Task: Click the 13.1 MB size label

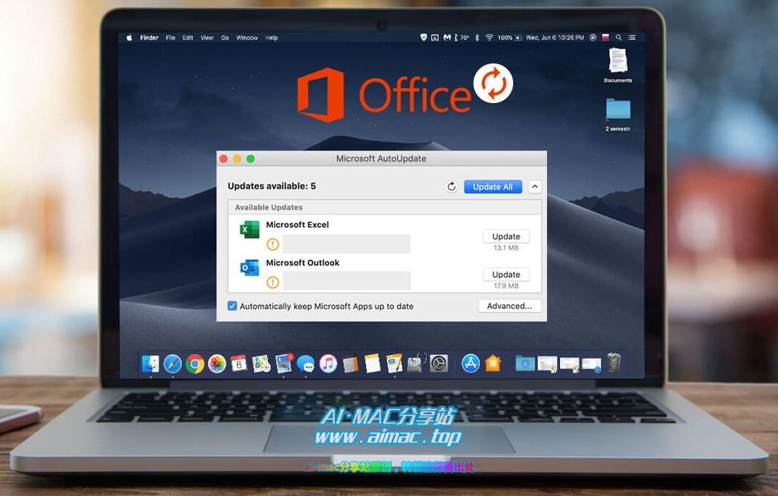Action: pyautogui.click(x=506, y=248)
